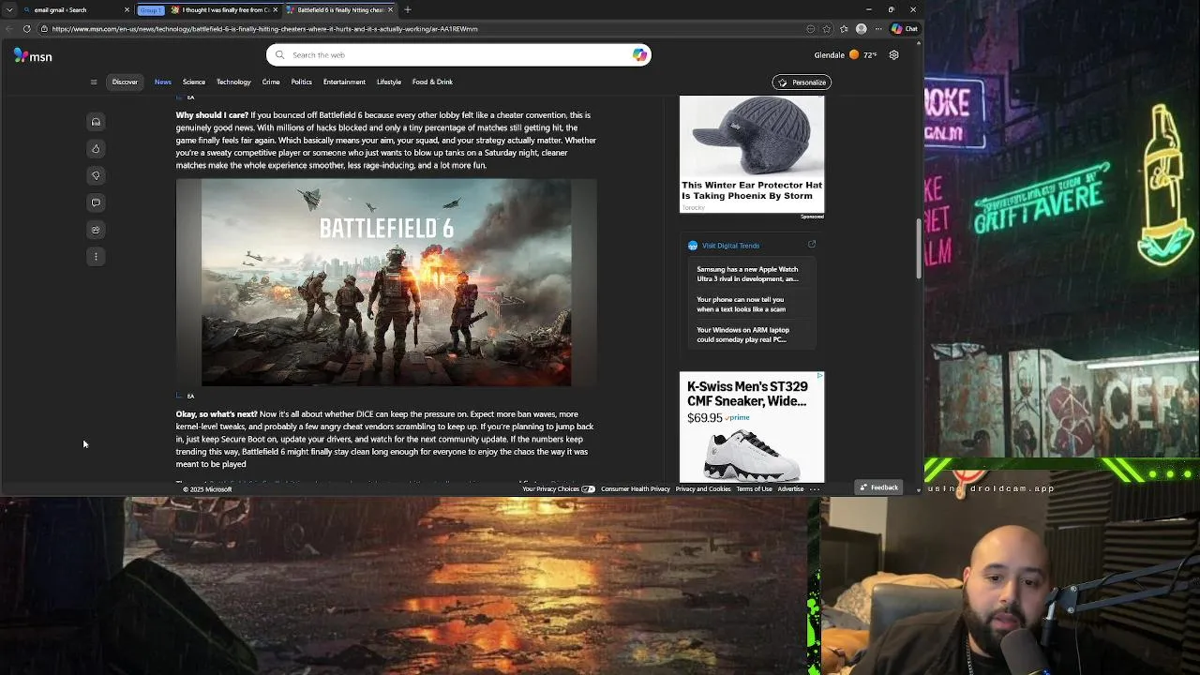Click the Winter Ear Protector Hat ad
This screenshot has width=1200, height=675.
[x=752, y=155]
